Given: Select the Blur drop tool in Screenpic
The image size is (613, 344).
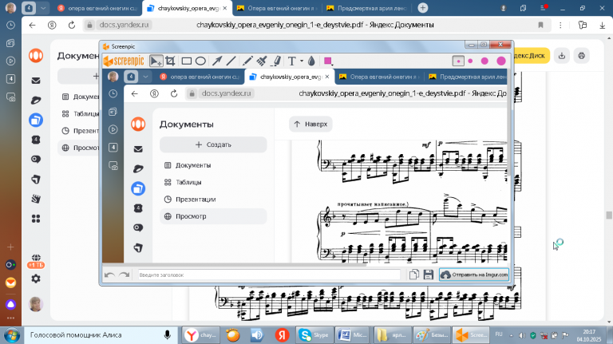Looking at the screenshot, I should click(x=311, y=61).
